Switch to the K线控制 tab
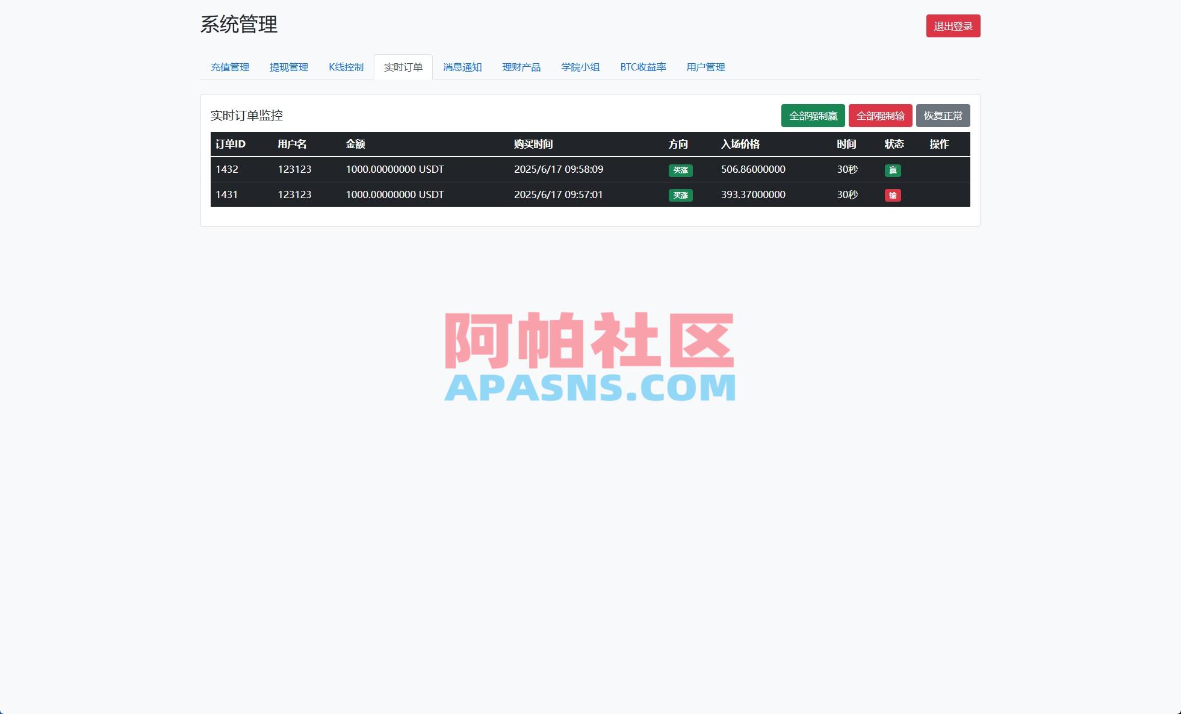The height and width of the screenshot is (714, 1181). click(346, 67)
